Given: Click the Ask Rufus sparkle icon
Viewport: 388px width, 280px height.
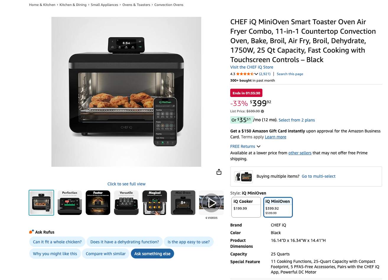Looking at the screenshot, I should (x=31, y=232).
